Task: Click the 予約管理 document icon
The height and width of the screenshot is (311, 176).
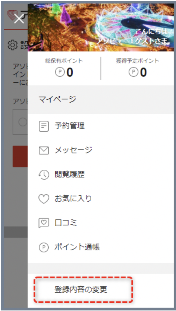Action: (x=44, y=126)
